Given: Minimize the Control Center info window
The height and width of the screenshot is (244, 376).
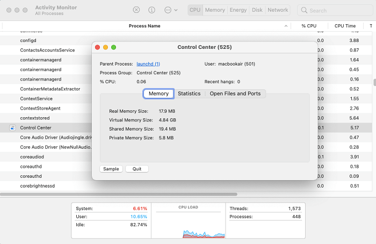Looking at the screenshot, I should [105, 47].
